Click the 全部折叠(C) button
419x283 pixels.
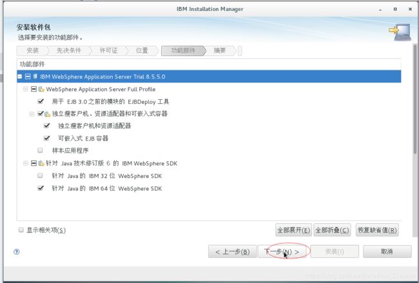[x=332, y=230]
